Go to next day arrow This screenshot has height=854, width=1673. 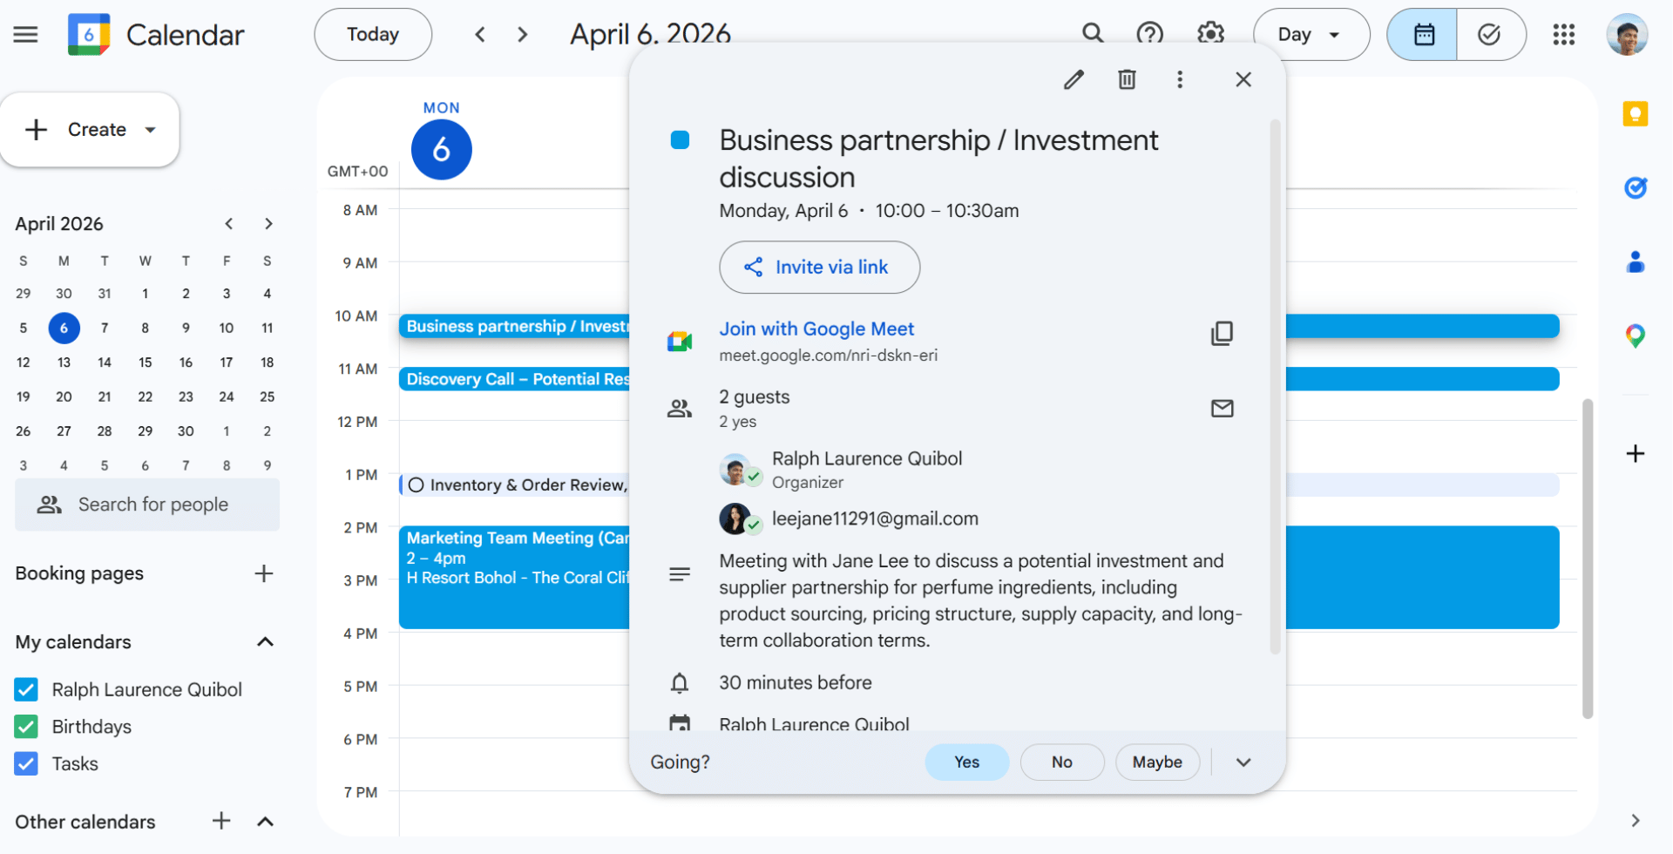[x=523, y=35]
